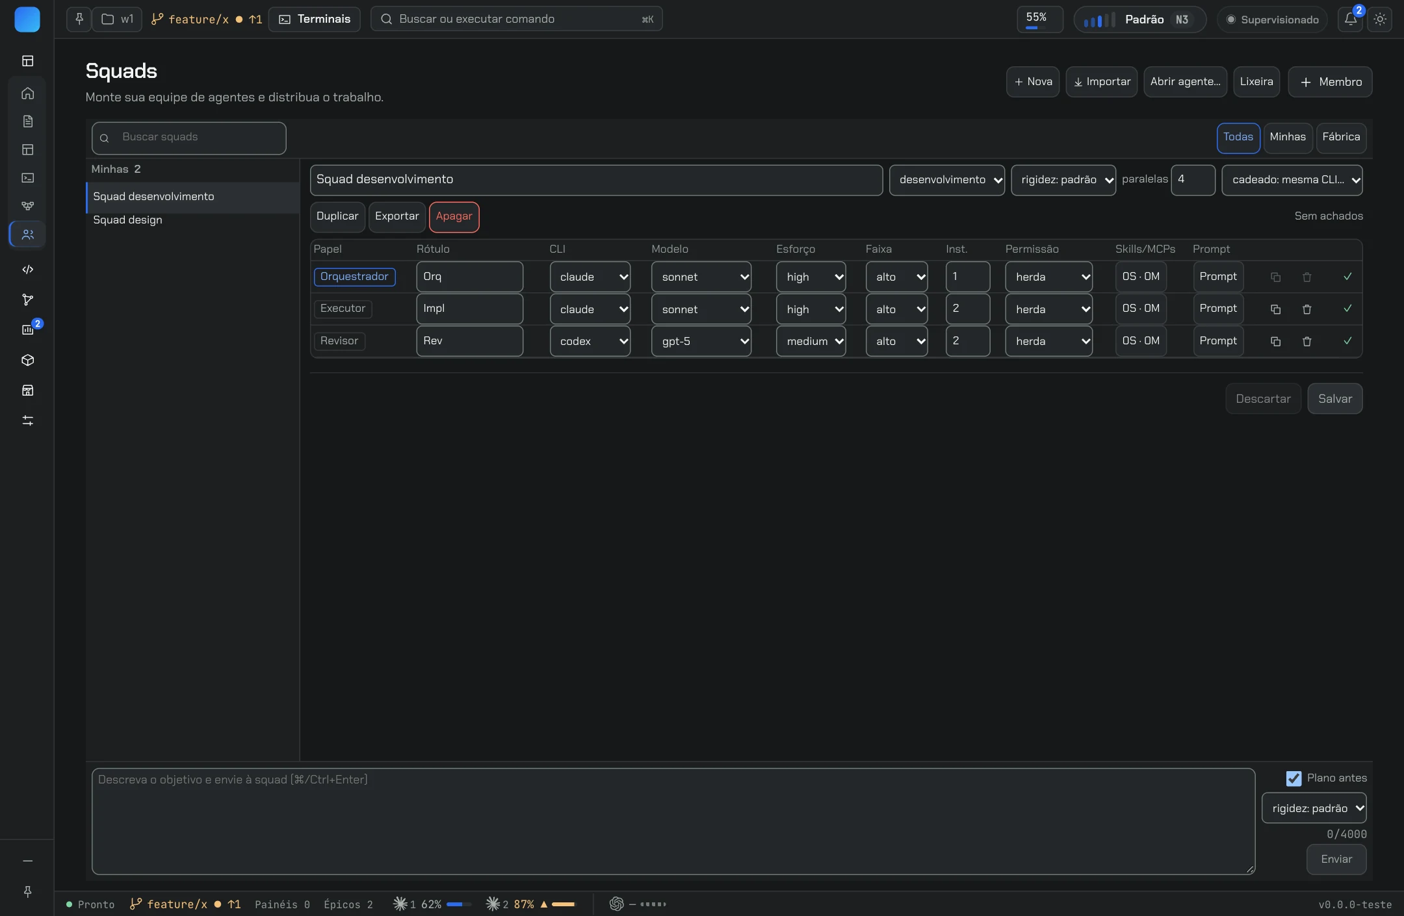Viewport: 1404px width, 916px height.
Task: Click the Importar button
Action: coord(1101,82)
